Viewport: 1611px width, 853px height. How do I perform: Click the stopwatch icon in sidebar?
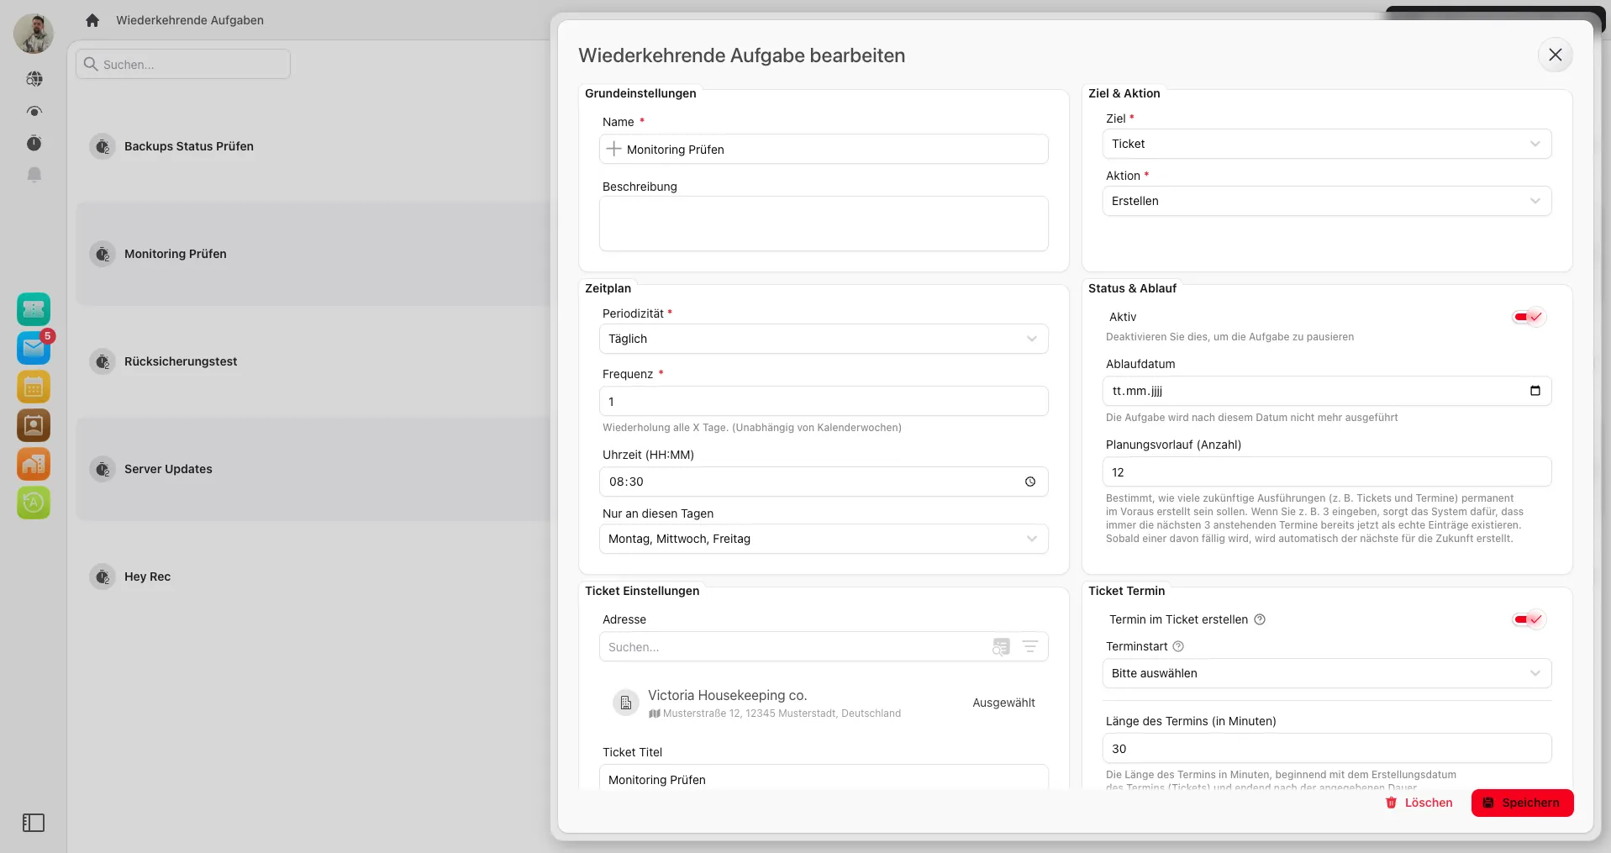34,143
